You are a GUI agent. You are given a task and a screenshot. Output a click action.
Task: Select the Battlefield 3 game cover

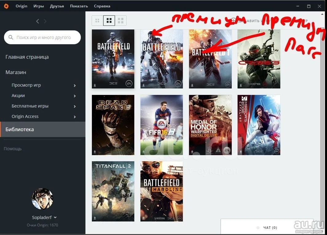pos(113,59)
